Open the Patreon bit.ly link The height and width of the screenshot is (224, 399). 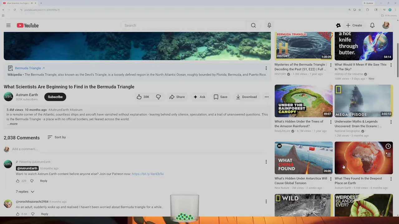pos(148,174)
